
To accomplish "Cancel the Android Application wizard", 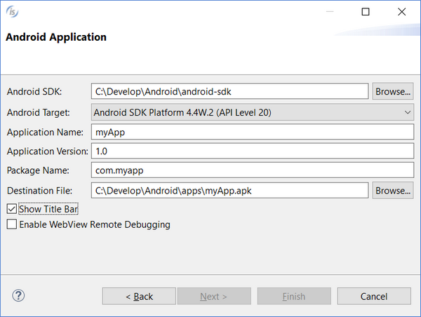I will [x=373, y=297].
